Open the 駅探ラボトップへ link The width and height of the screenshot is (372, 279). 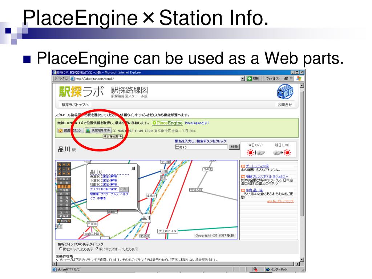click(75, 105)
